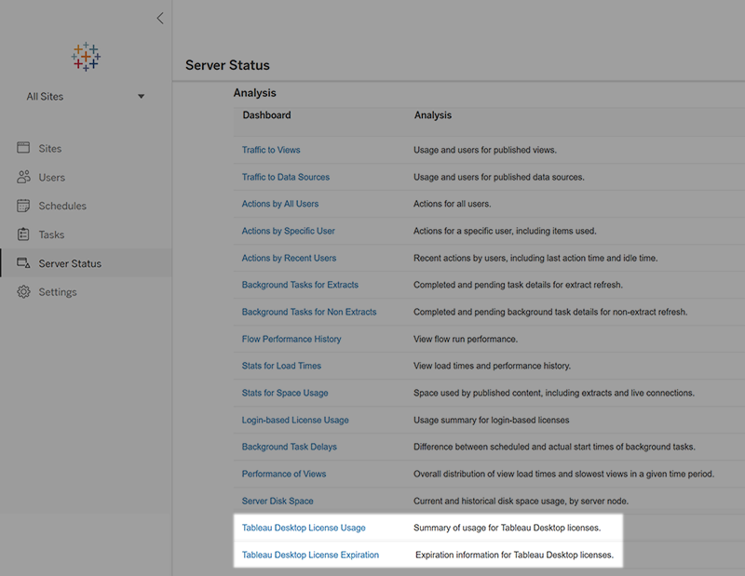Click 'View load times and performance history.' text
The height and width of the screenshot is (576, 745).
tap(493, 366)
